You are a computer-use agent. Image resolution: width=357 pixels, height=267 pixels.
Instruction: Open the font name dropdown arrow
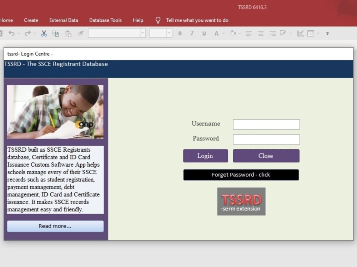[x=143, y=33]
